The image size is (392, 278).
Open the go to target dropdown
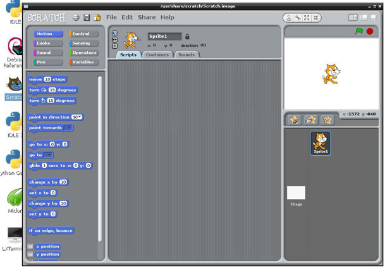48,155
